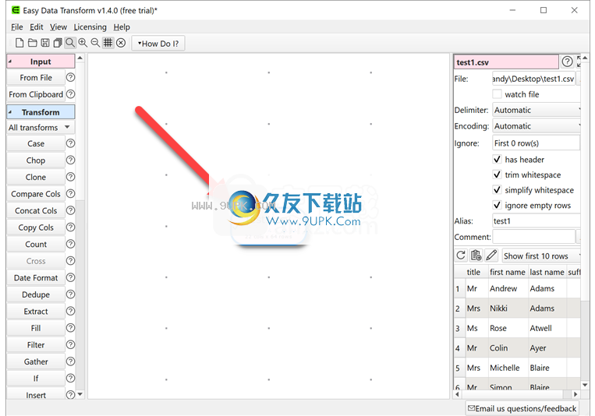Image resolution: width=595 pixels, height=416 pixels.
Task: Click the pencil edit icon
Action: point(491,256)
